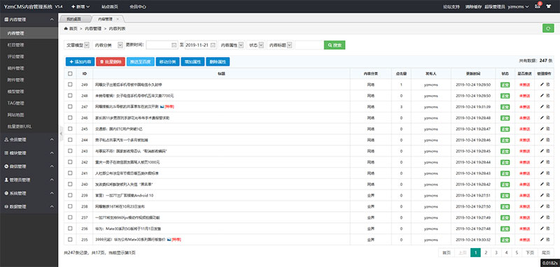Expand the 会员管理 sidebar section
The image size is (560, 267).
(x=29, y=139)
